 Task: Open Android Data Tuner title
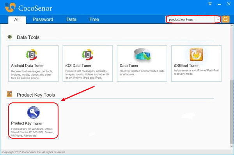27,65
